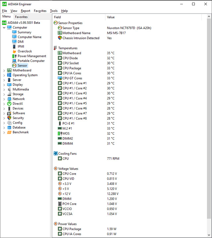Click the Voltage Values lightning icon
Image resolution: width=212 pixels, height=238 pixels.
56,169
